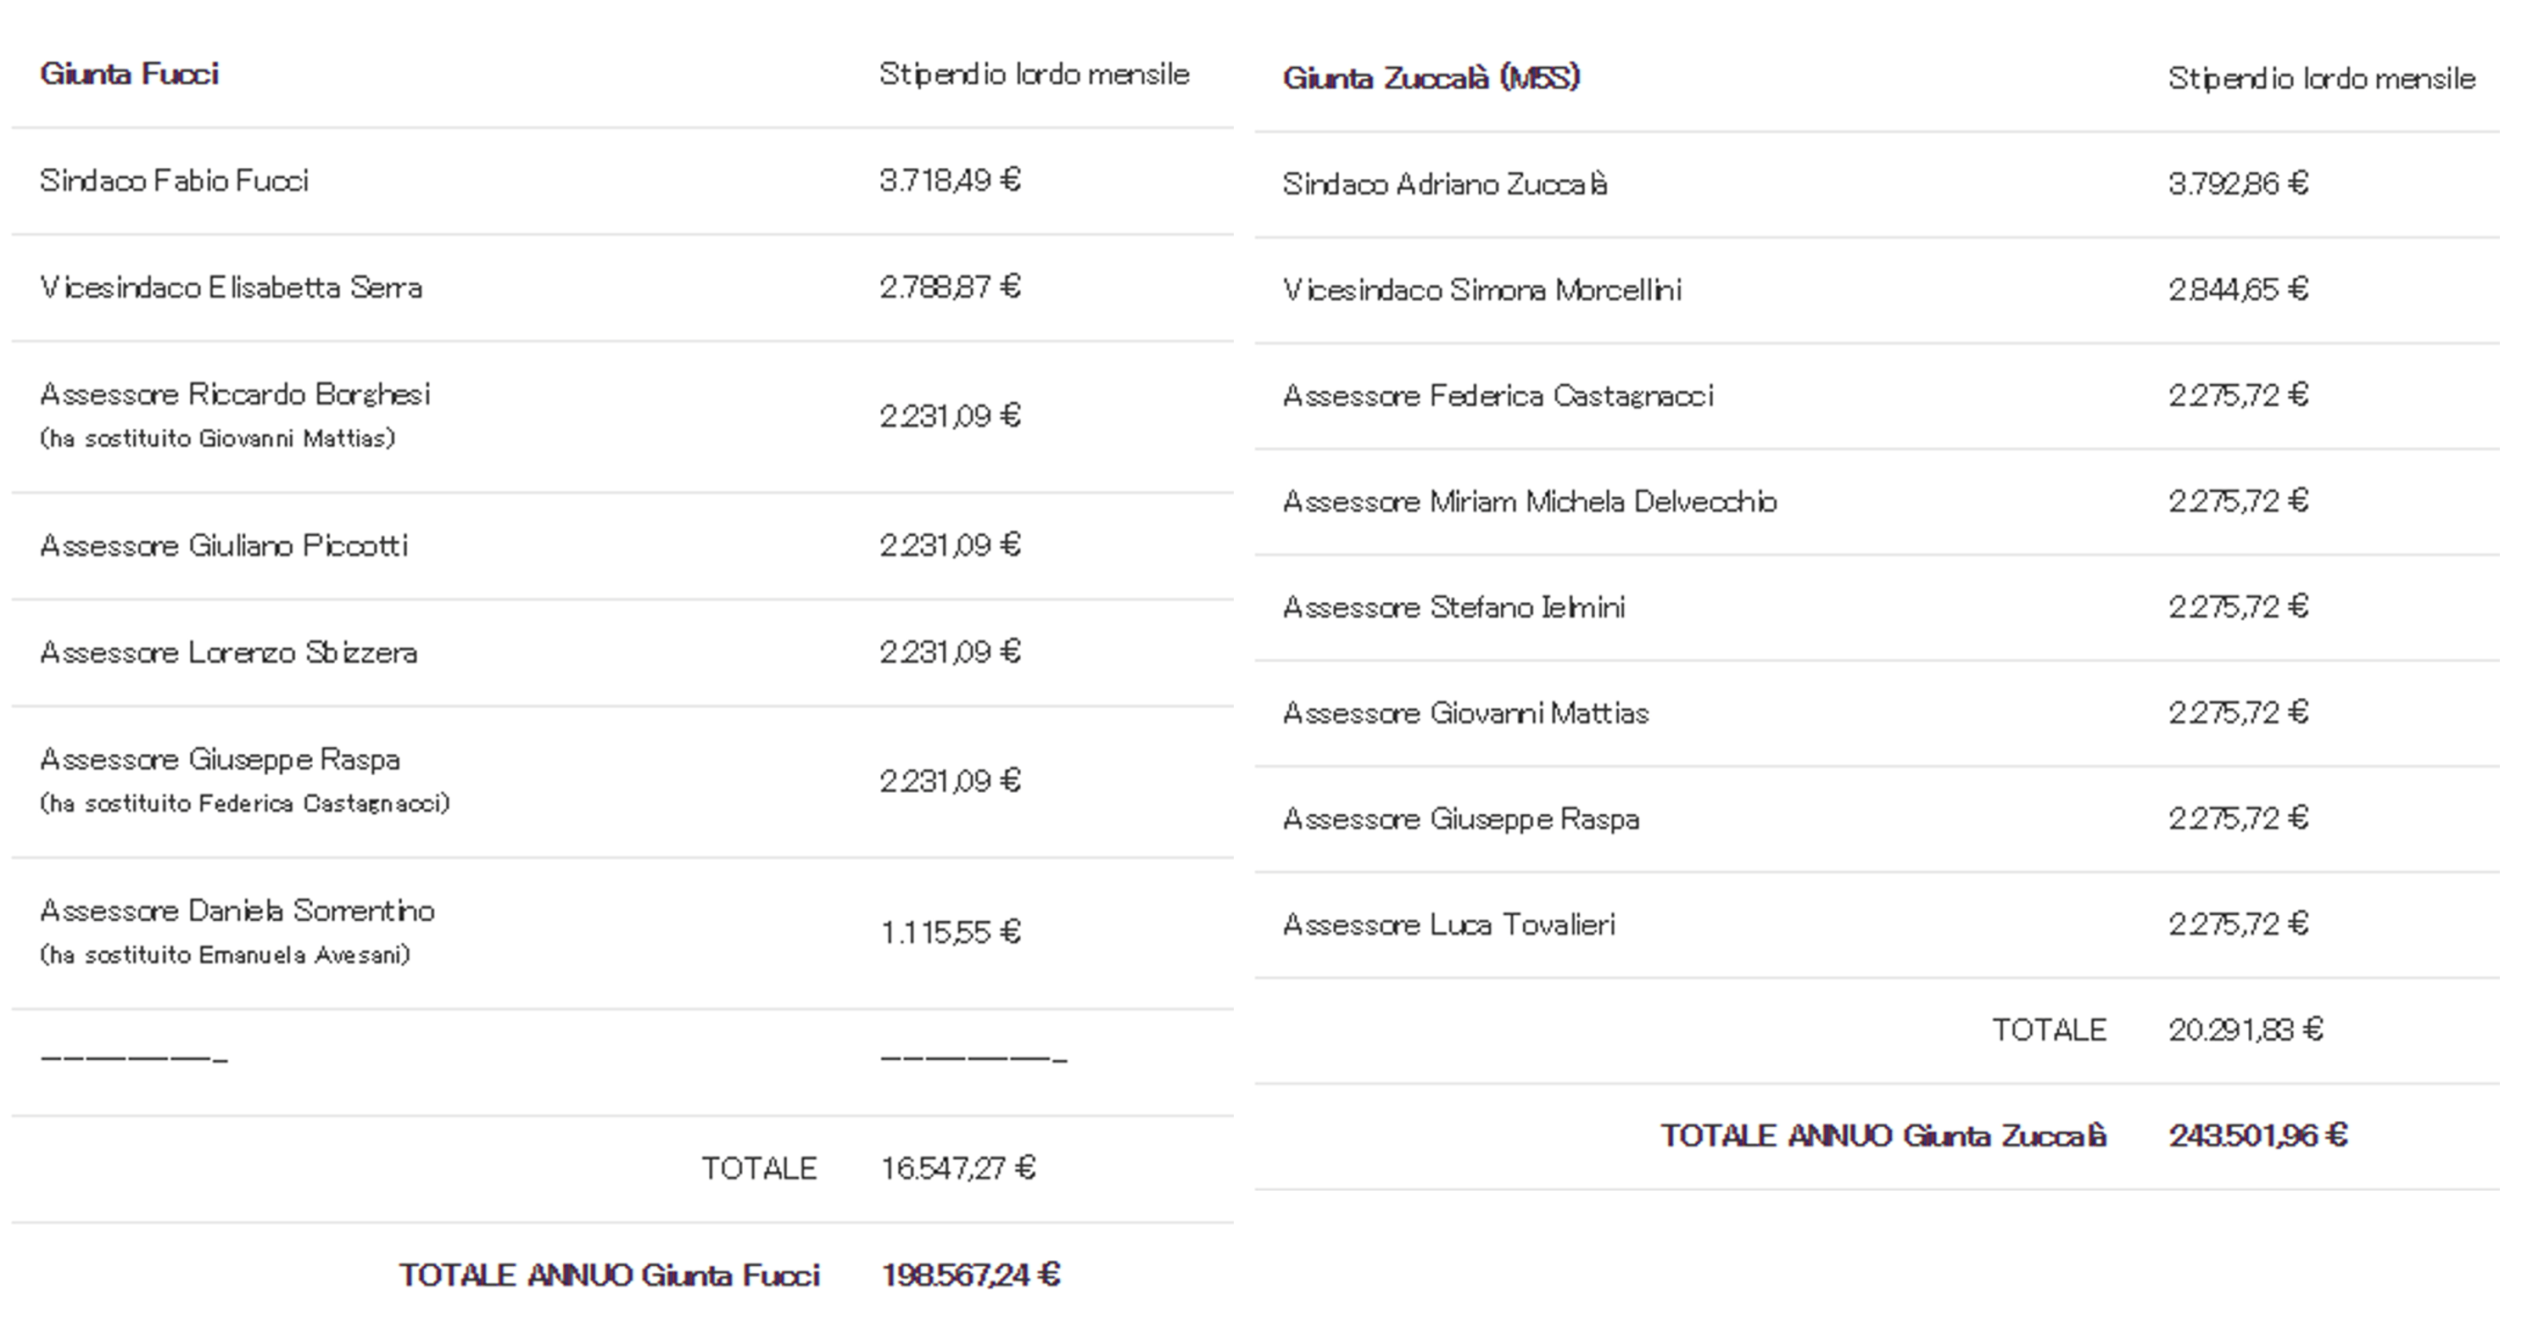Click the 198.567,24 € annual total
The height and width of the screenshot is (1339, 2544).
pos(971,1275)
